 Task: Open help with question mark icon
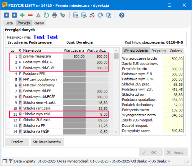122,15
